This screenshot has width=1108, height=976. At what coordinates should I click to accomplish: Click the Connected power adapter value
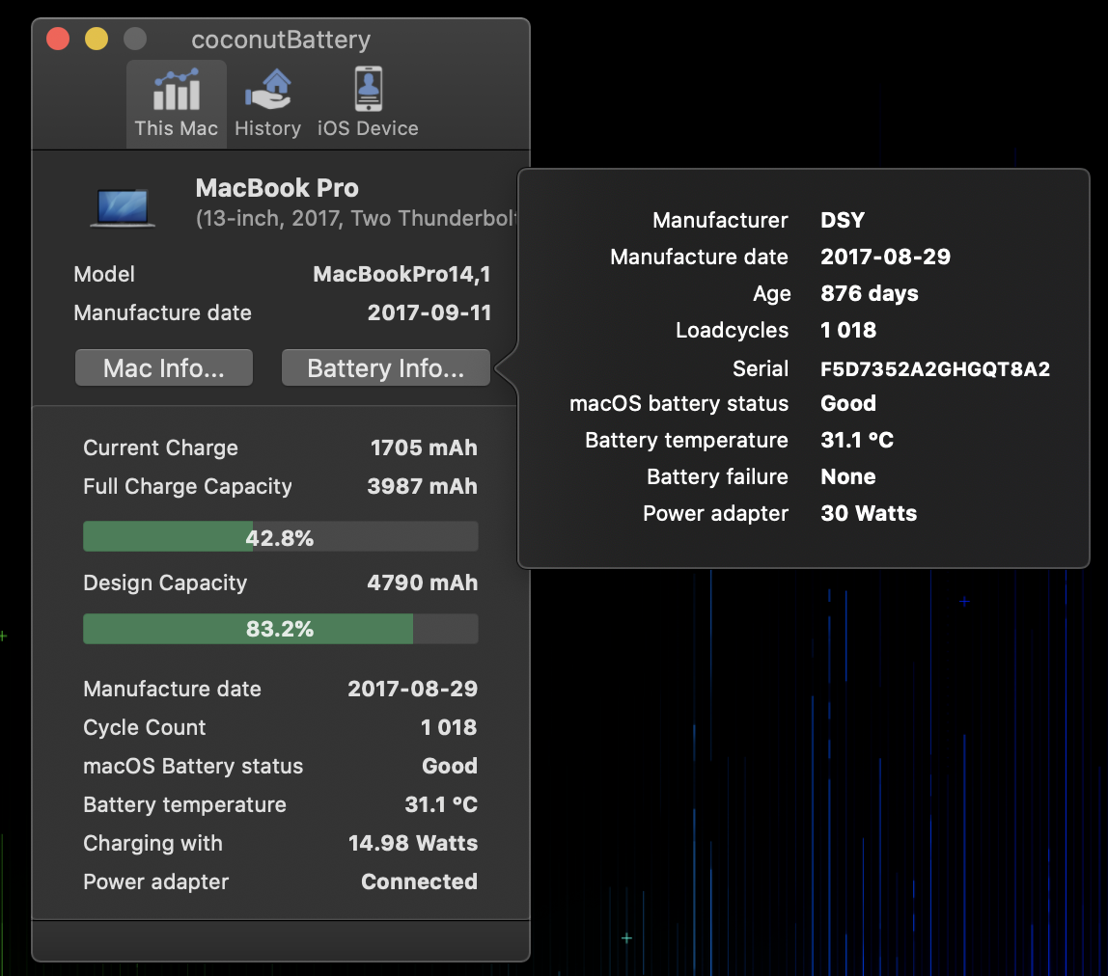pos(420,881)
